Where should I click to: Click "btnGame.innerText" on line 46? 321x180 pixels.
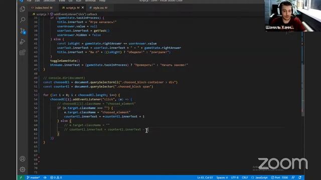(65, 65)
